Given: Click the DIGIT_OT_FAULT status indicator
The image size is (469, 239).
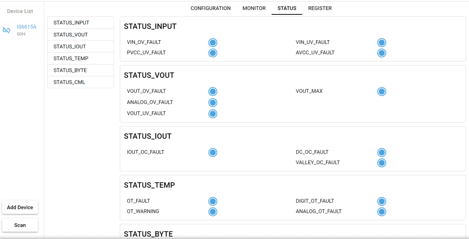Looking at the screenshot, I should click(x=382, y=201).
